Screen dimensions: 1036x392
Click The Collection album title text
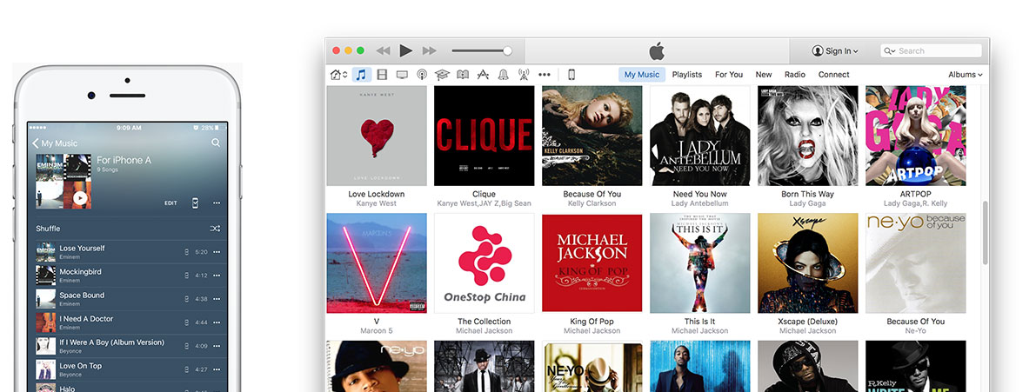click(484, 322)
